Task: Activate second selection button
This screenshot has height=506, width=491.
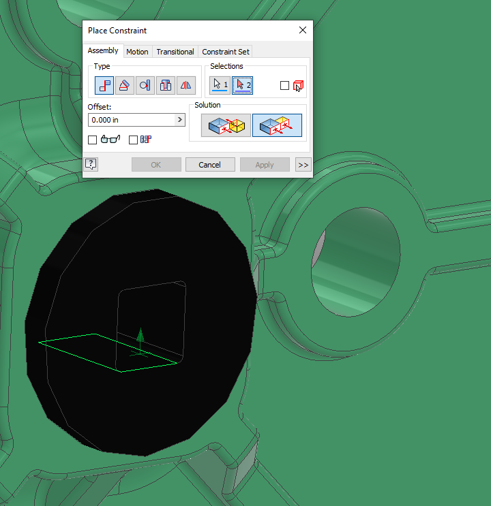Action: 242,86
